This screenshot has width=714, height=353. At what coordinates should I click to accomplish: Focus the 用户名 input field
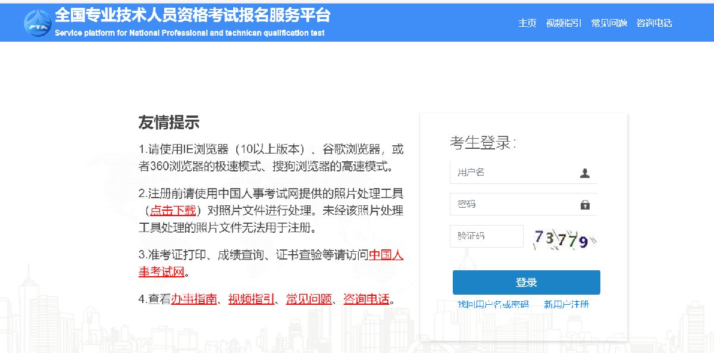[x=523, y=173]
